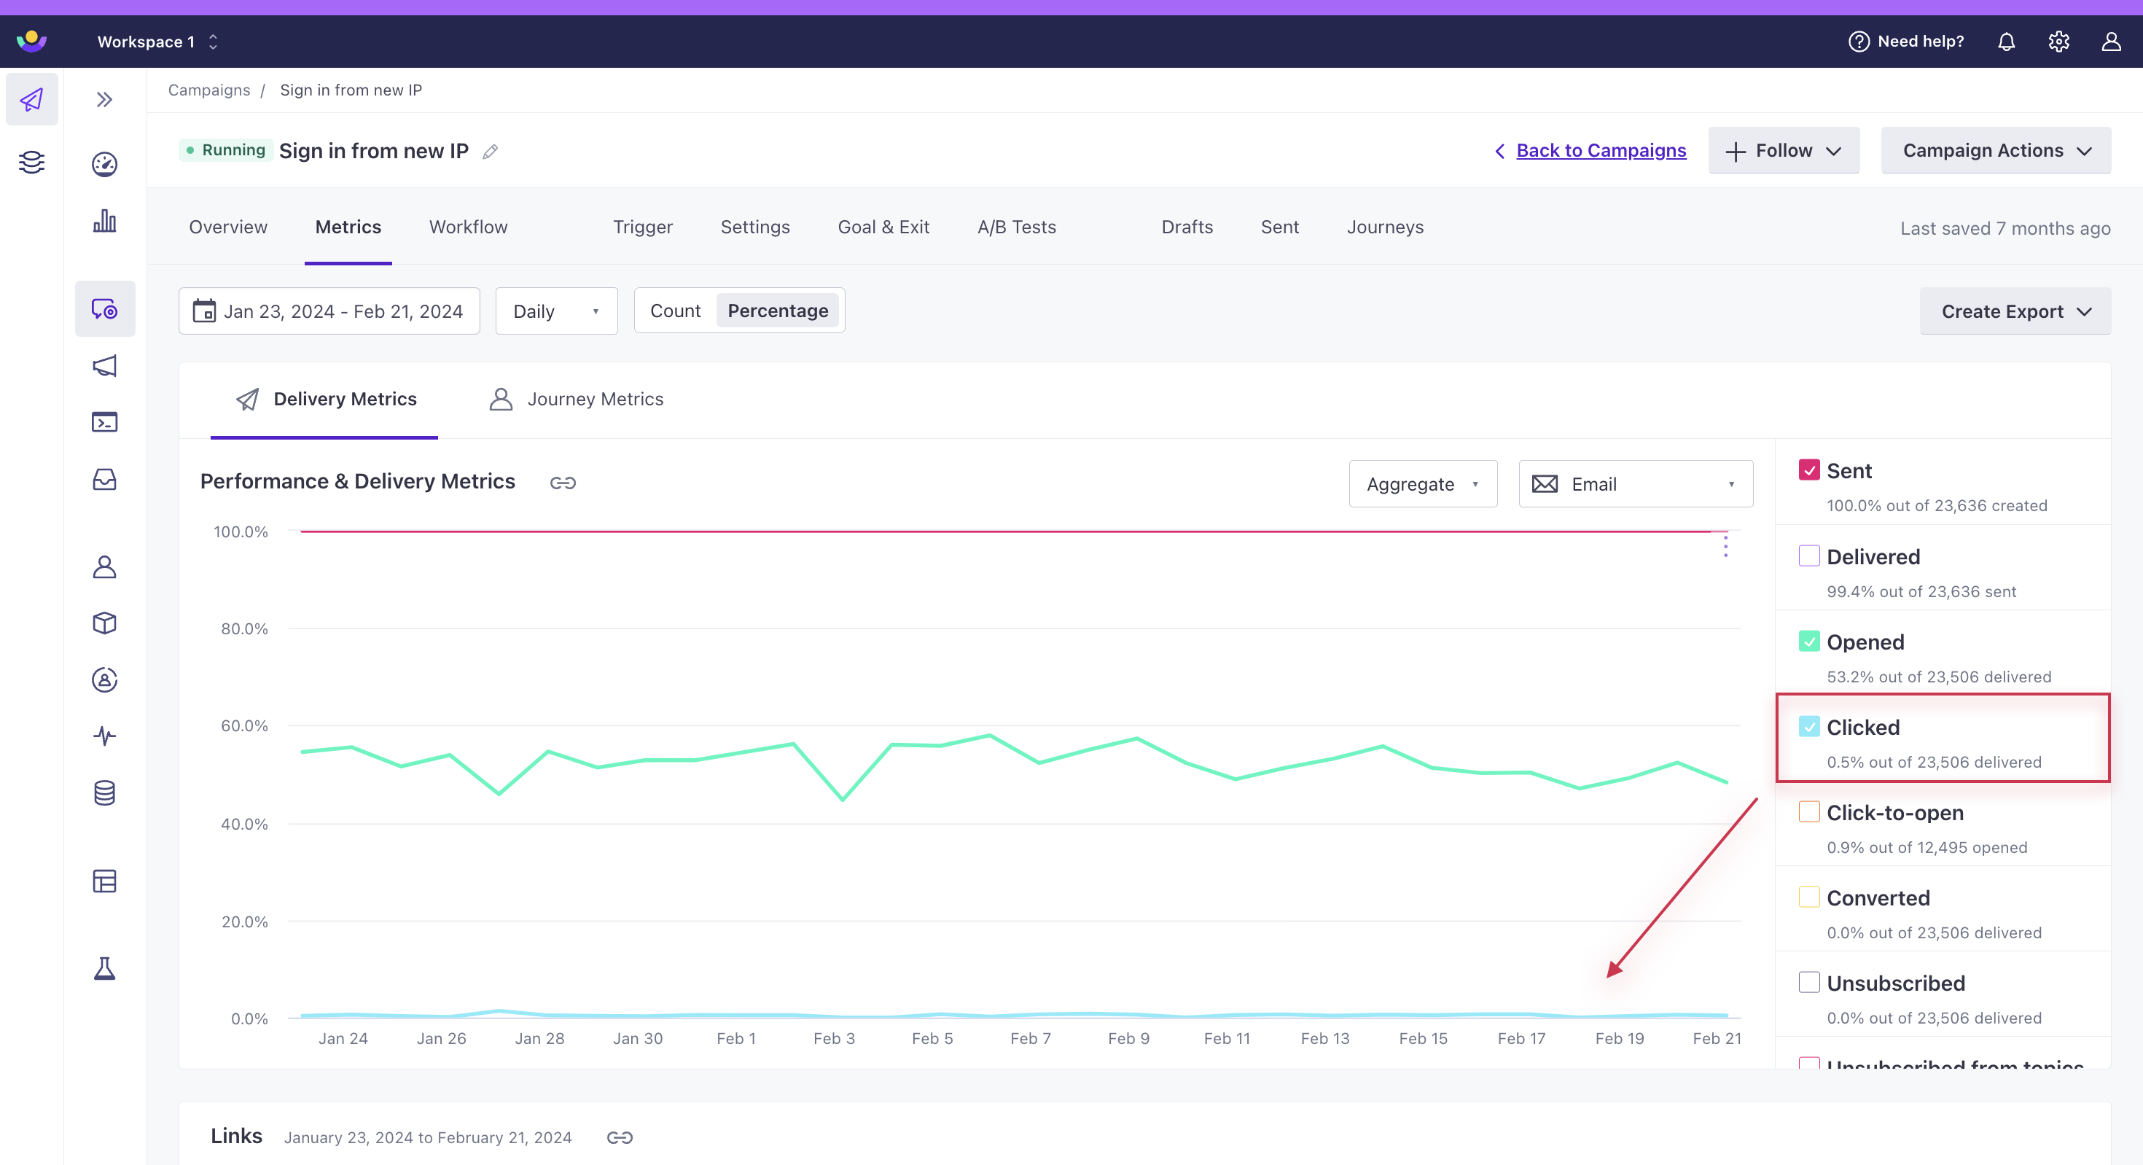The image size is (2143, 1165).
Task: Open the flask experiments sidebar icon
Action: [x=104, y=969]
